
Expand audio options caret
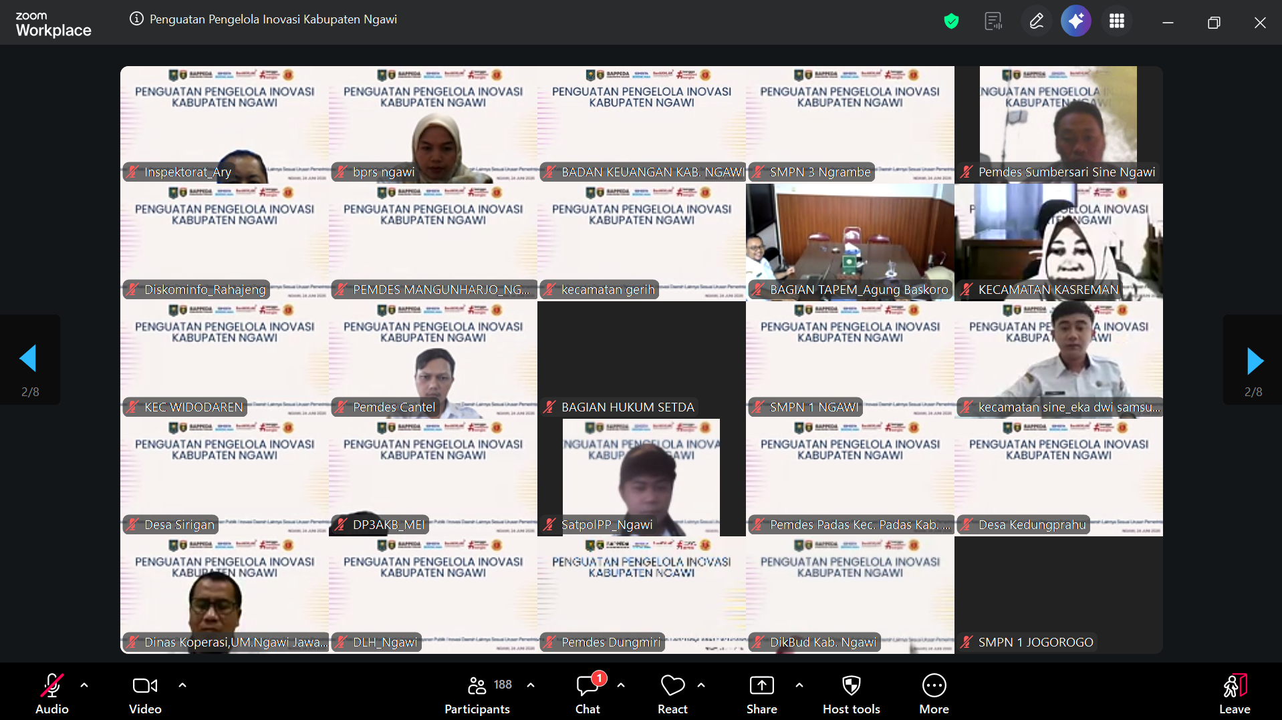tap(84, 685)
